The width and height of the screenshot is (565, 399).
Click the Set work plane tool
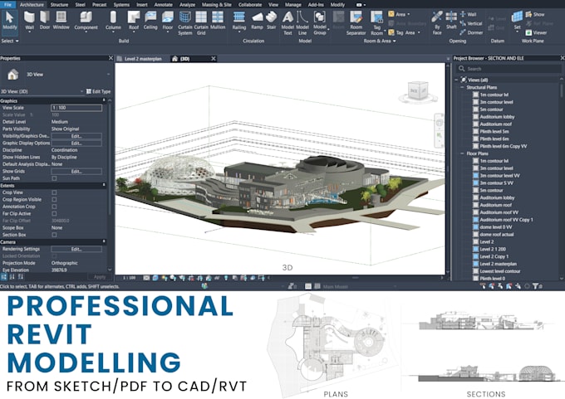(517, 21)
